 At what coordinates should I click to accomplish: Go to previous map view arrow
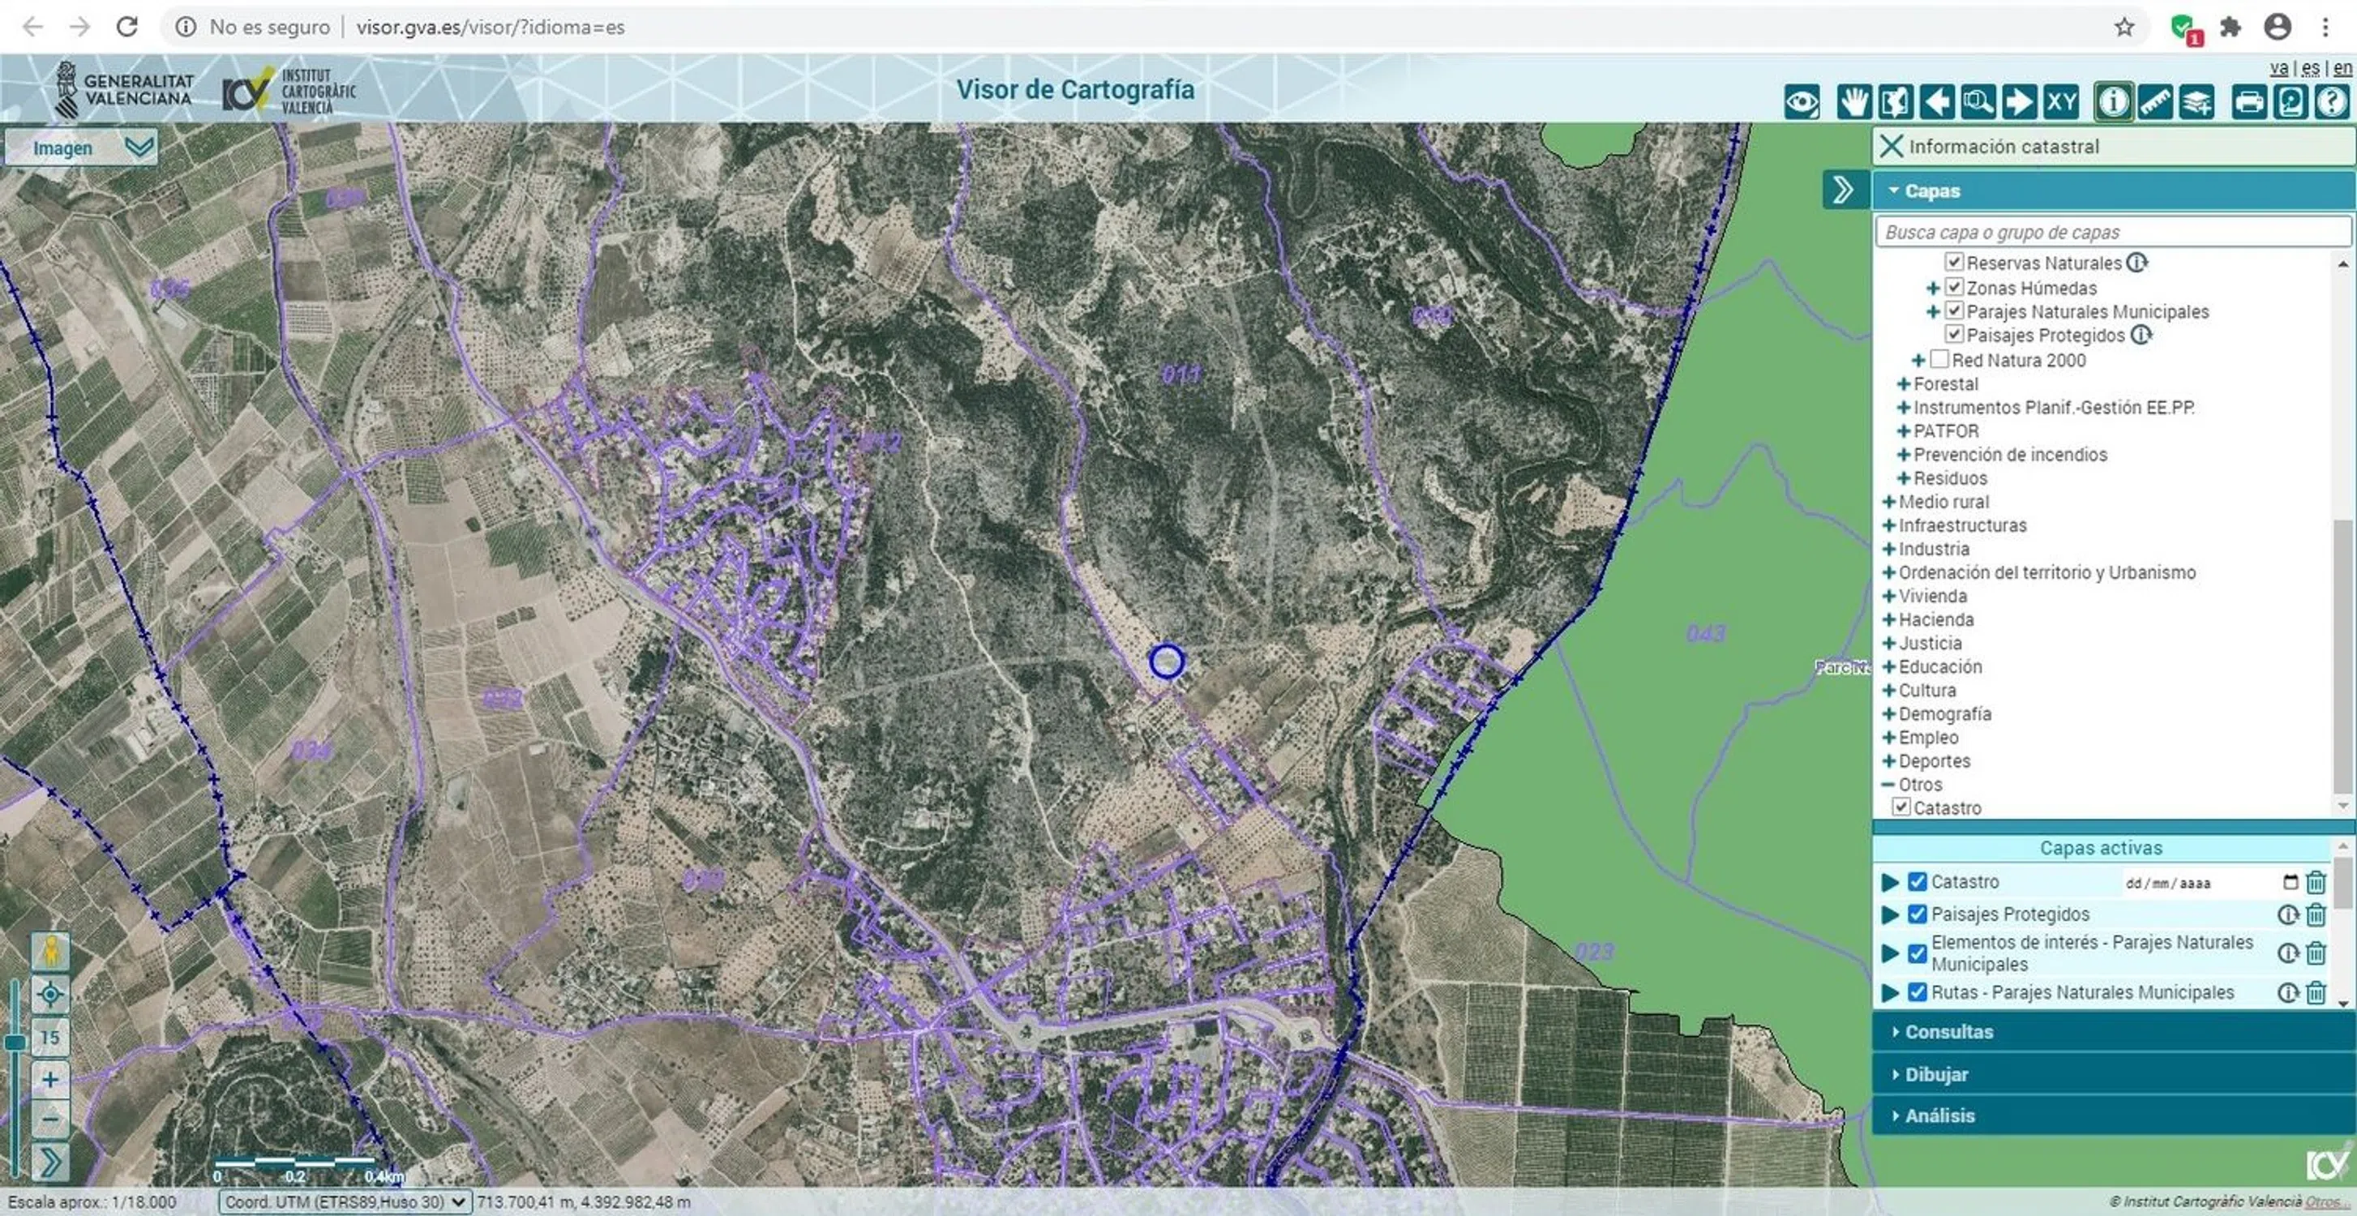pos(1936,101)
